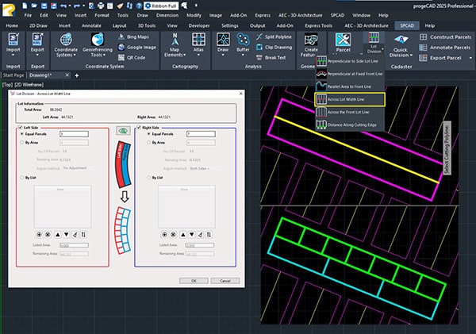Image resolution: width=476 pixels, height=334 pixels.
Task: Click the Map Elements north arrow icon
Action: point(175,40)
